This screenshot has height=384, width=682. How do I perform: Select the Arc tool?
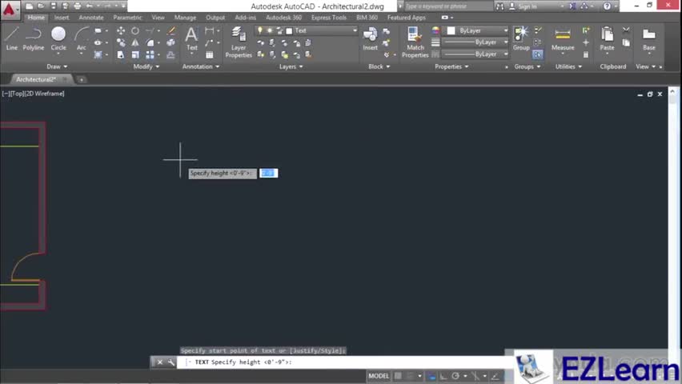82,38
